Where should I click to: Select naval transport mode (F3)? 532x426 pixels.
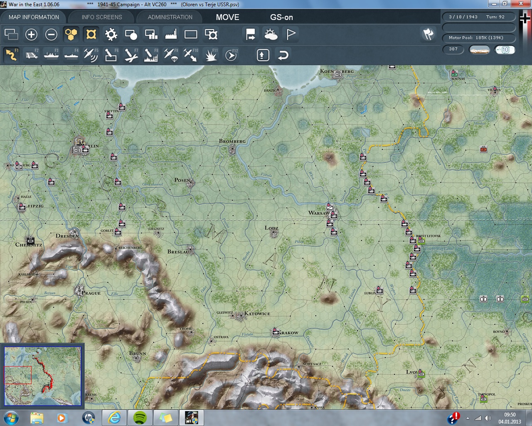pyautogui.click(x=51, y=55)
